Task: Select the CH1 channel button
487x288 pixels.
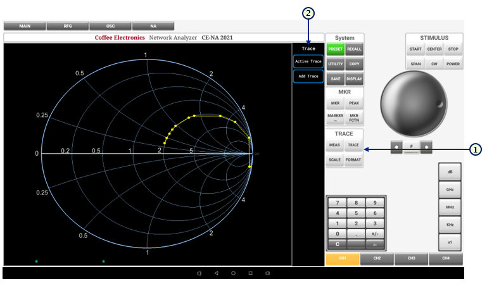Action: (343, 259)
